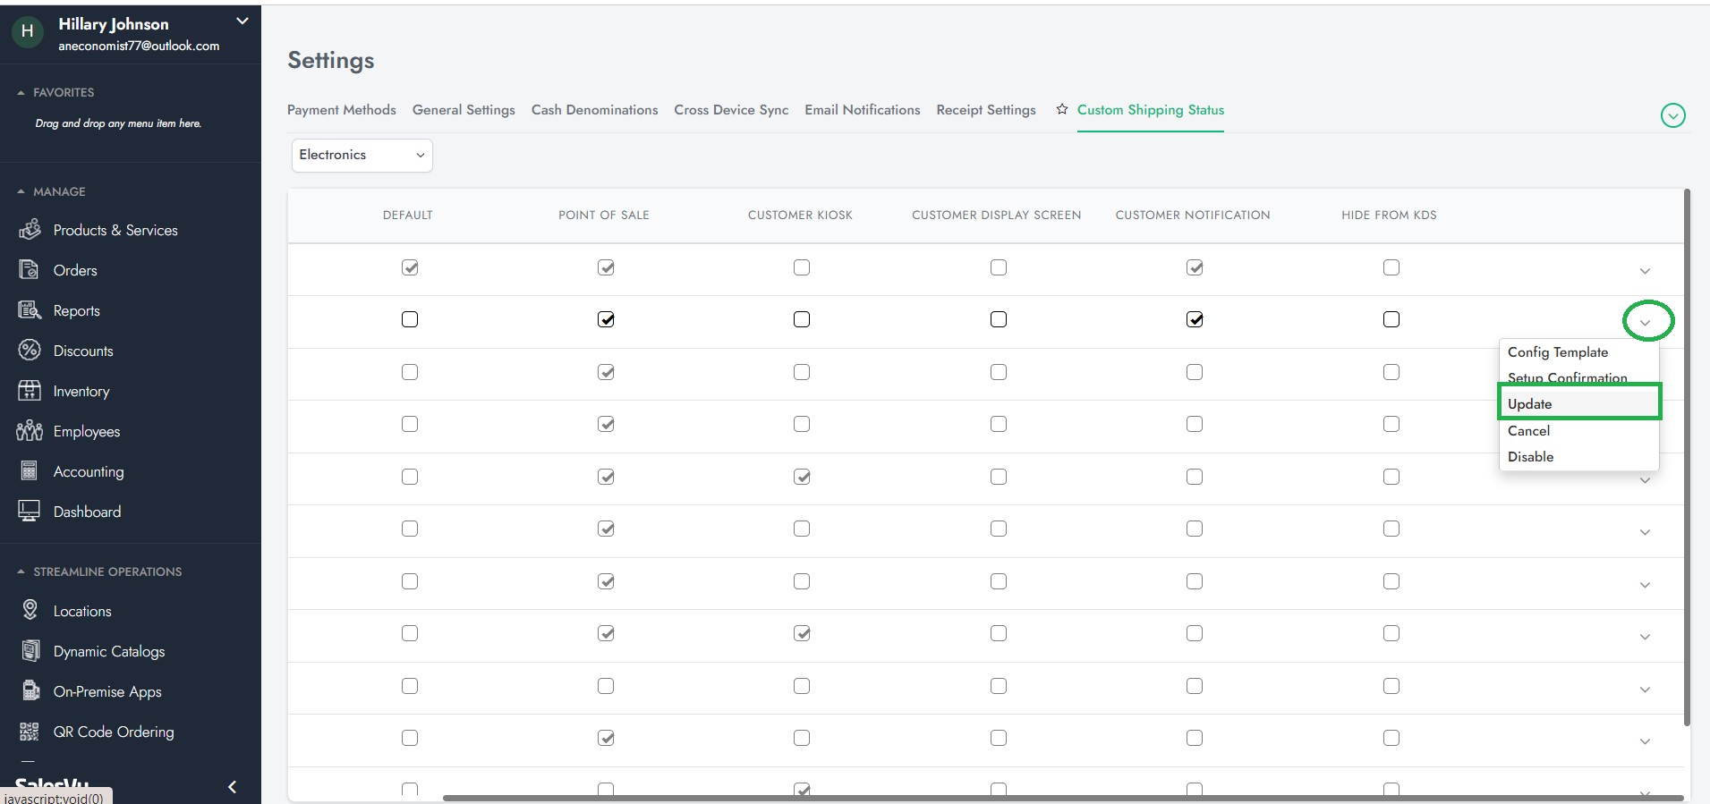
Task: Click the Products & Services sidebar icon
Action: pyautogui.click(x=30, y=230)
